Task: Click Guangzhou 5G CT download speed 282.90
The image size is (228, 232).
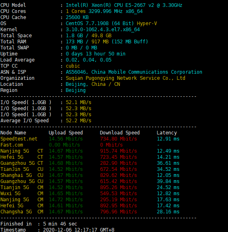Action: click(x=118, y=163)
